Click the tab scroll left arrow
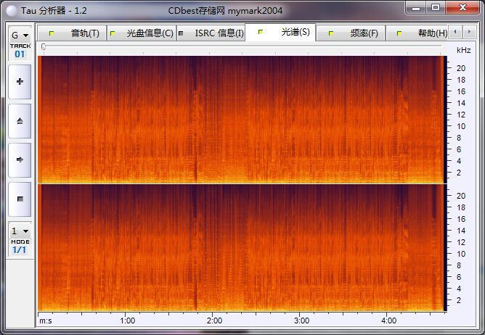The height and width of the screenshot is (335, 485). coord(455,32)
